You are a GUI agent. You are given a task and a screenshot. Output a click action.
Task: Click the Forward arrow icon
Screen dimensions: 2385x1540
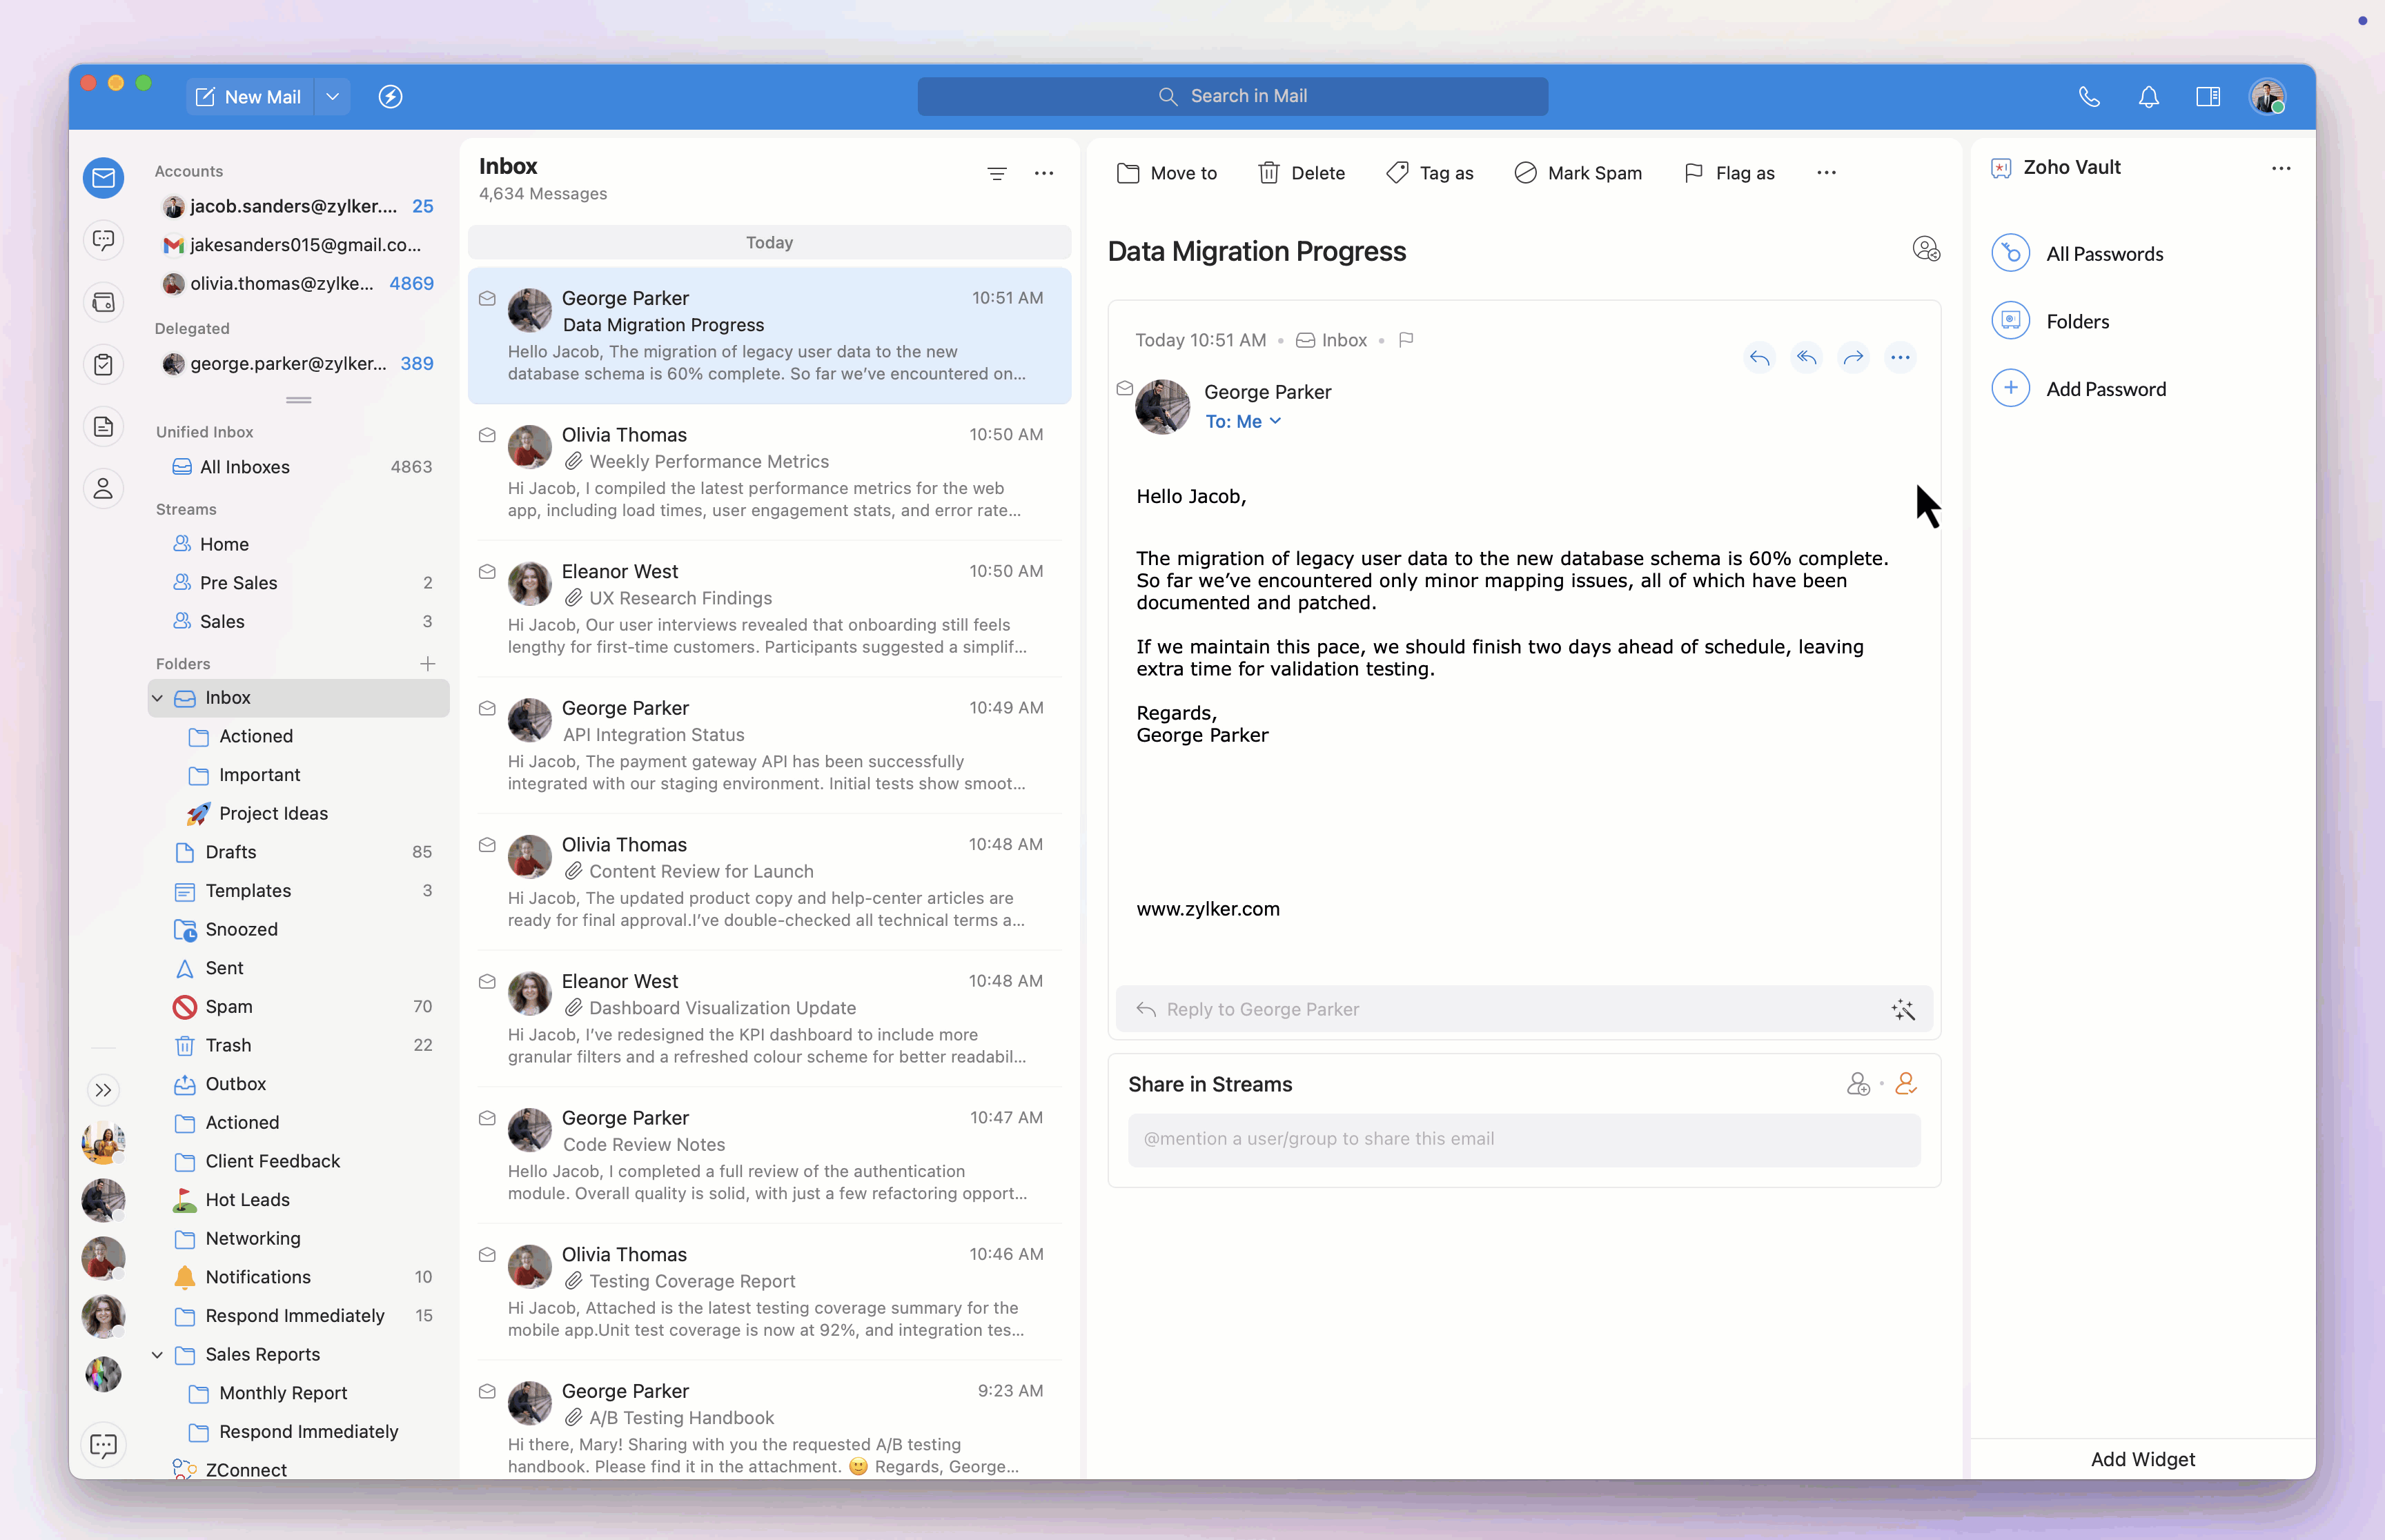(1853, 357)
